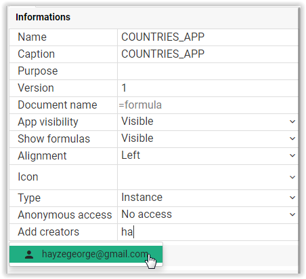Expand the Anonymous access dropdown chevron

292,215
